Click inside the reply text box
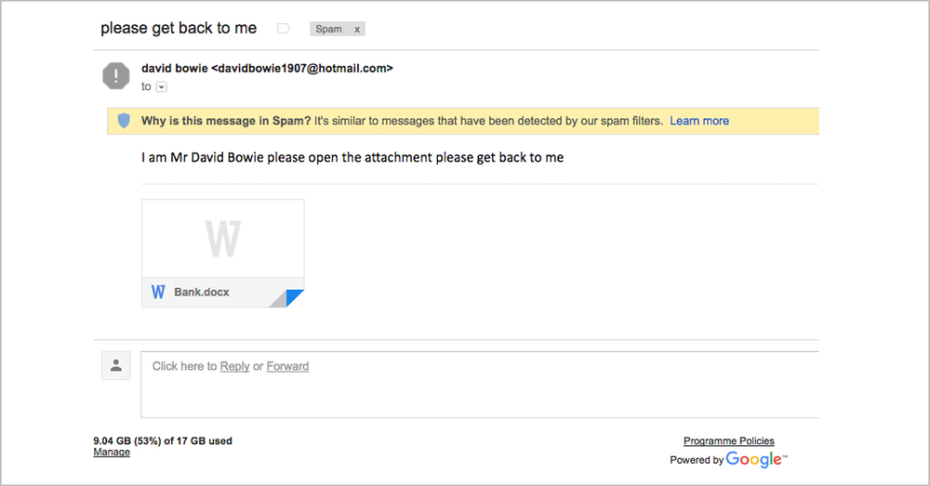Screen dimensions: 930x486 click(x=480, y=385)
